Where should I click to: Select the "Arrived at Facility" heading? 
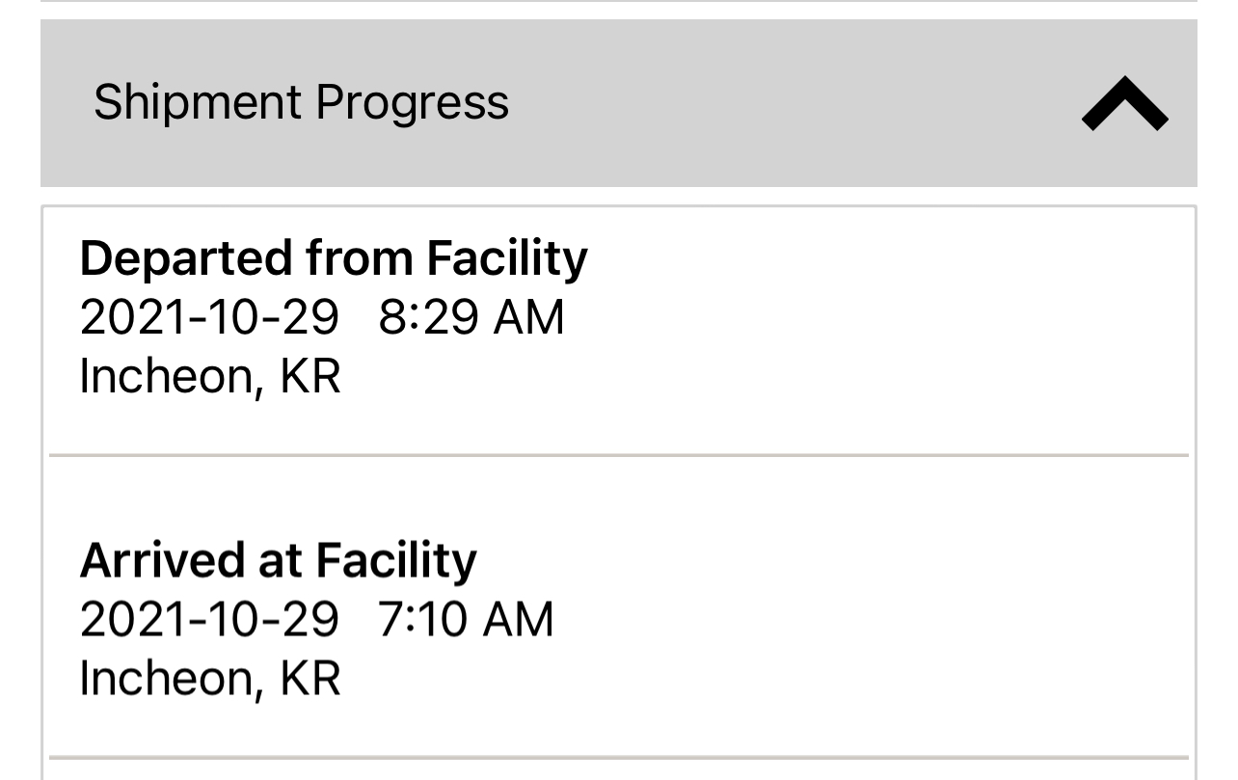pos(278,560)
